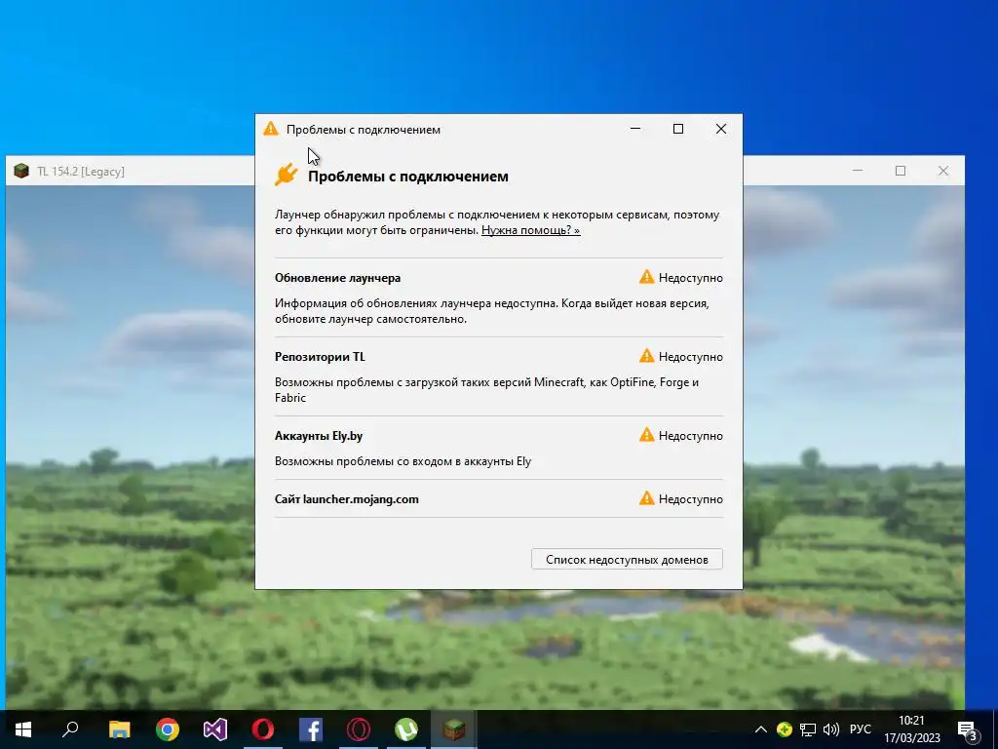Open the Windows Start menu

point(23,729)
